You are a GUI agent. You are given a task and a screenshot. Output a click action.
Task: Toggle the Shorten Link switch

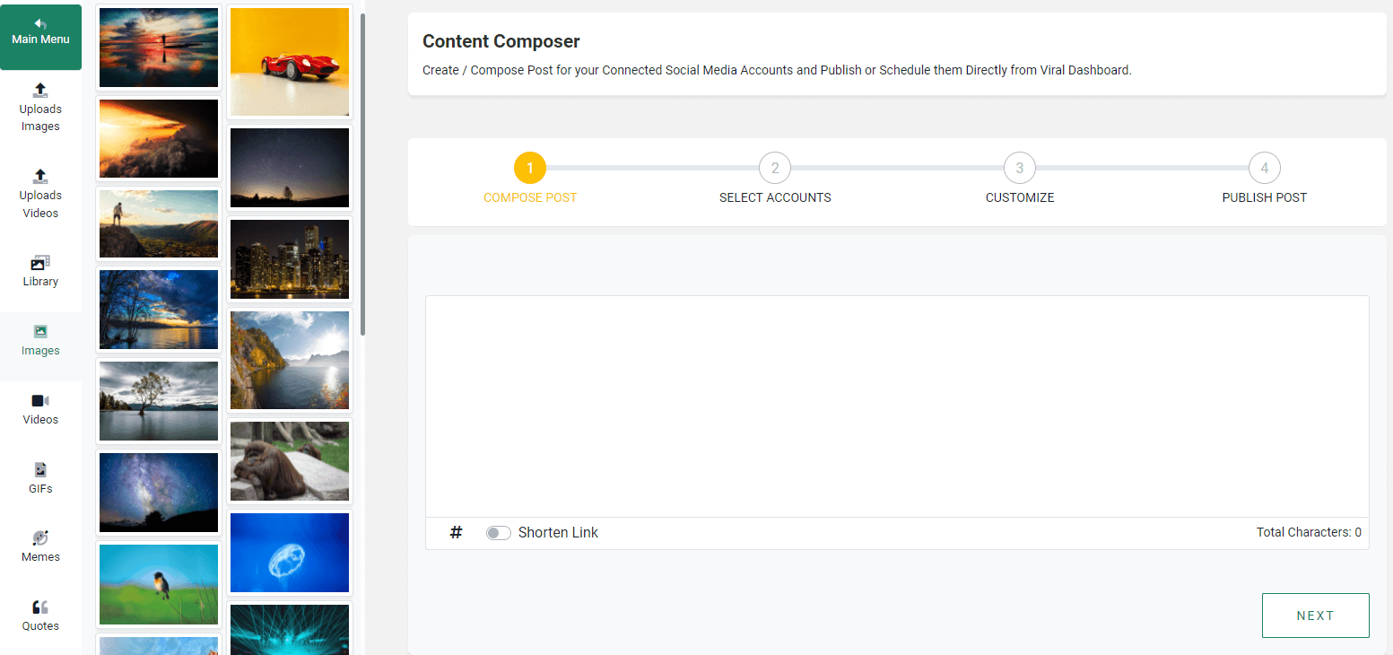(x=499, y=533)
